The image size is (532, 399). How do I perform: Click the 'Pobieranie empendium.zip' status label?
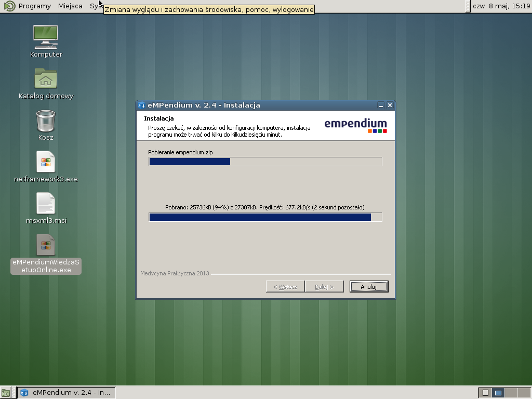pyautogui.click(x=180, y=152)
